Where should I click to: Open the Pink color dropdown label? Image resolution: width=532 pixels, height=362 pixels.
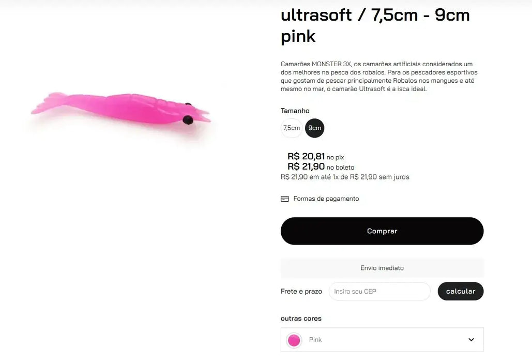click(315, 340)
